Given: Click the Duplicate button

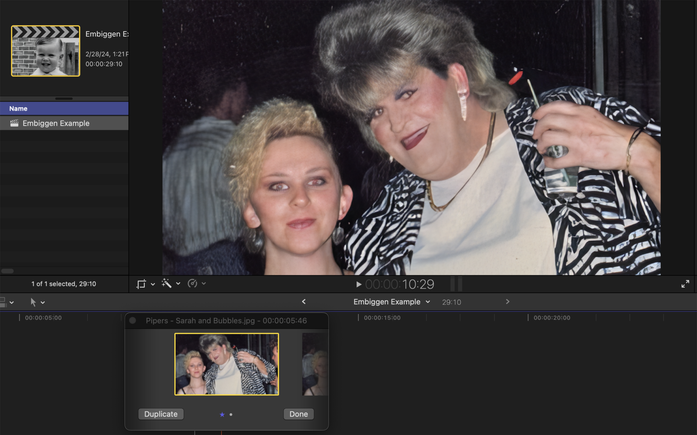Looking at the screenshot, I should [161, 414].
